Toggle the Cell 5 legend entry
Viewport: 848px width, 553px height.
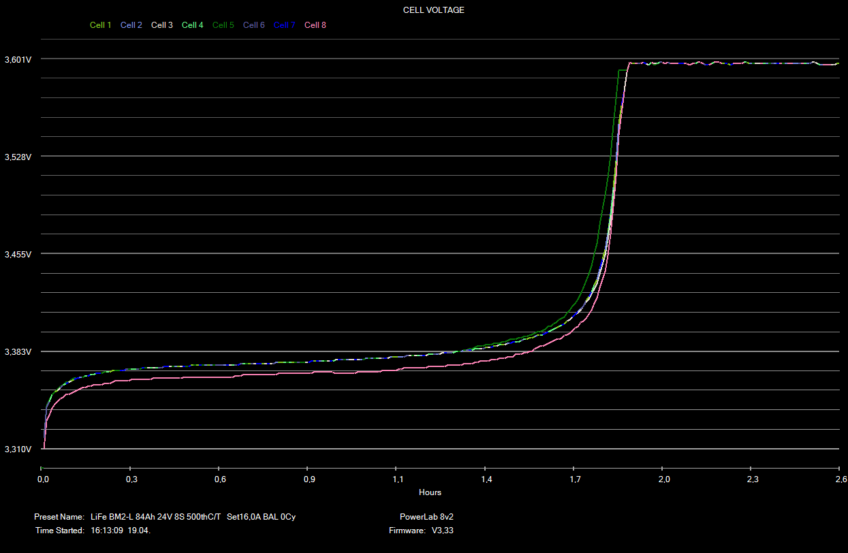(223, 25)
